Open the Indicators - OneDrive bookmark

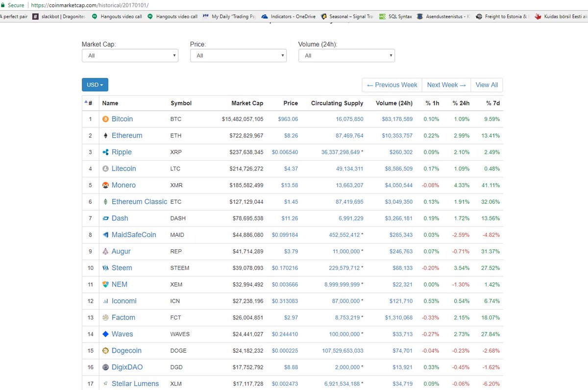(x=288, y=16)
